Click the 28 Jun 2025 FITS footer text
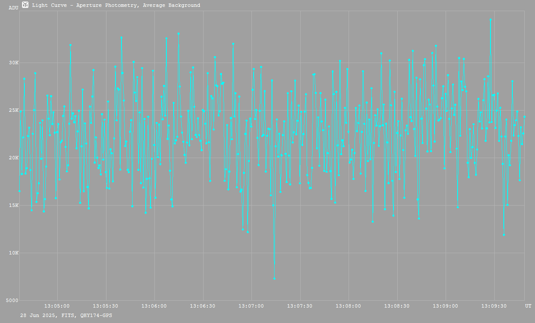Viewport: 535px width, 323px height. (x=66, y=315)
